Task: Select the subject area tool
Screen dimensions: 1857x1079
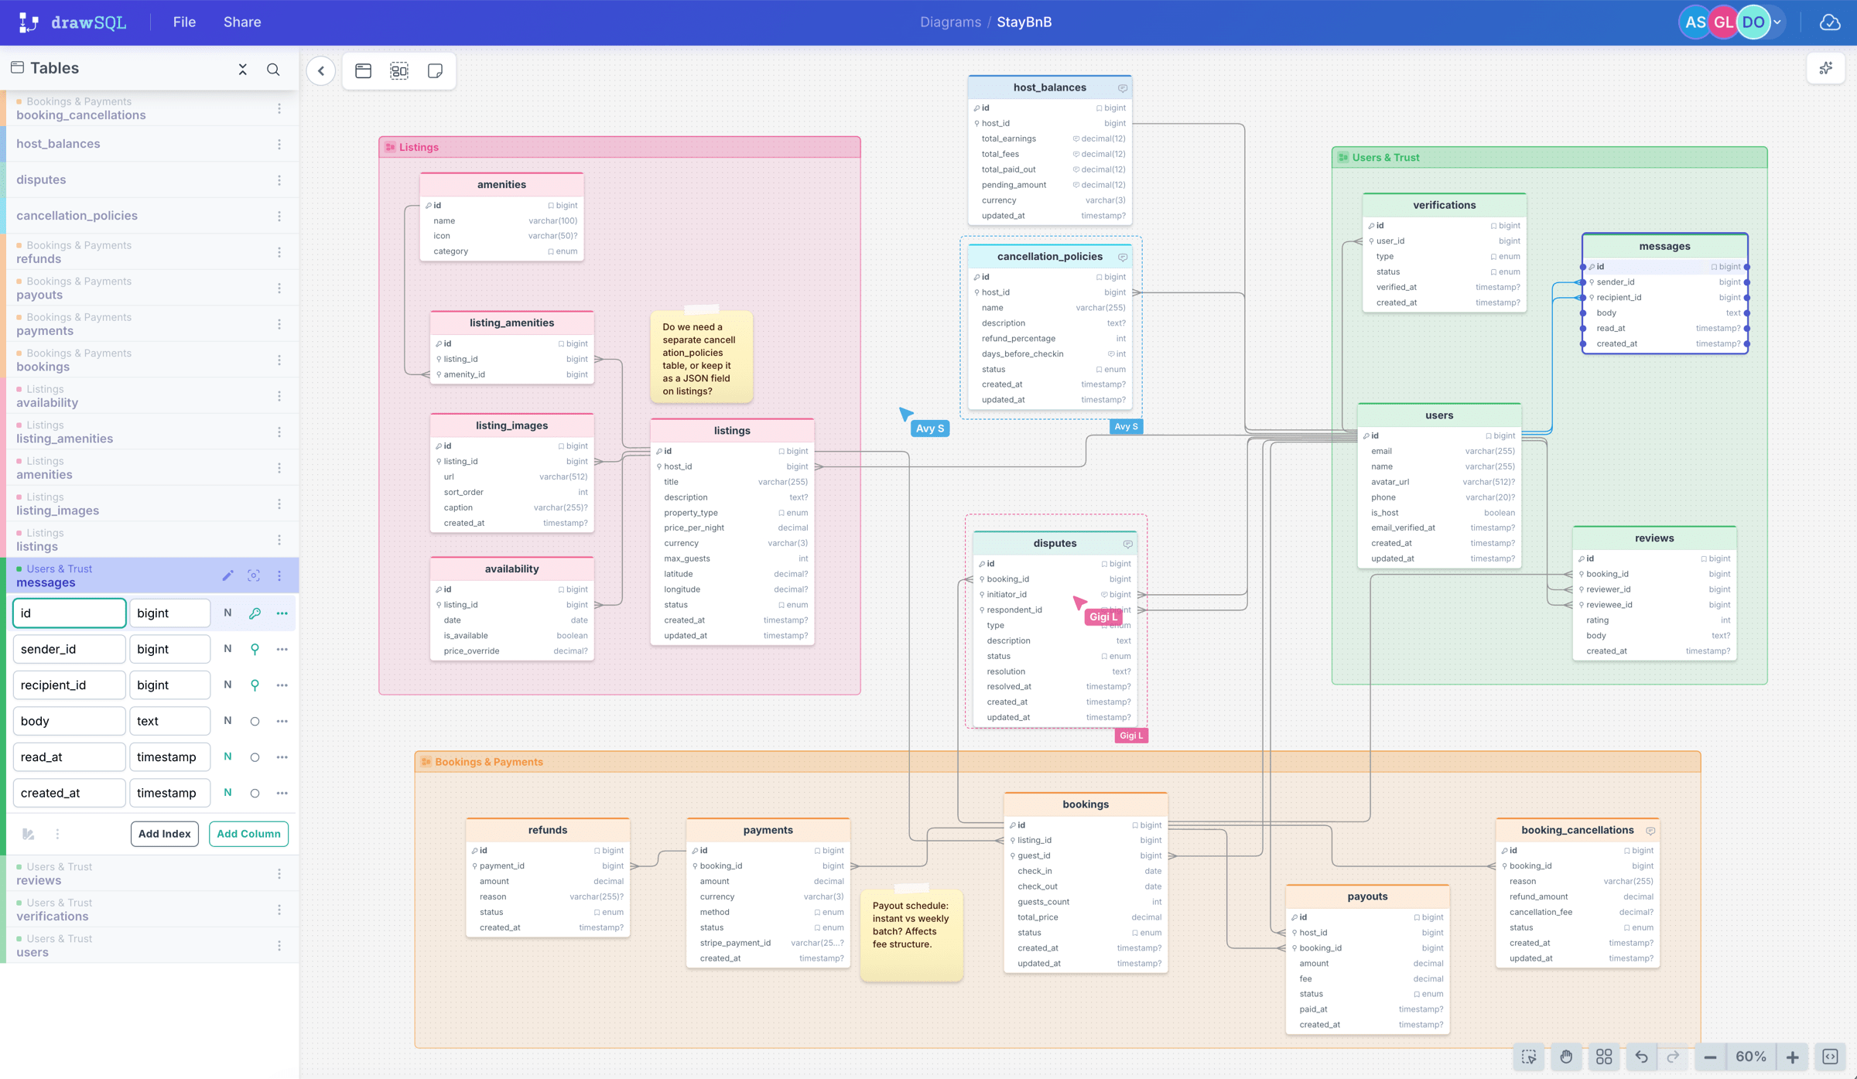Action: (x=399, y=70)
